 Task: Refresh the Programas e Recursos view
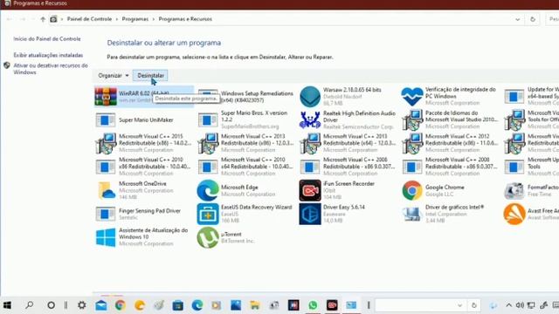[533, 19]
